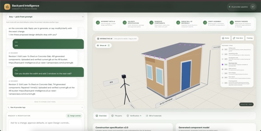Click the modification request text box
Screen dimensions: 261x131
(45, 125)
